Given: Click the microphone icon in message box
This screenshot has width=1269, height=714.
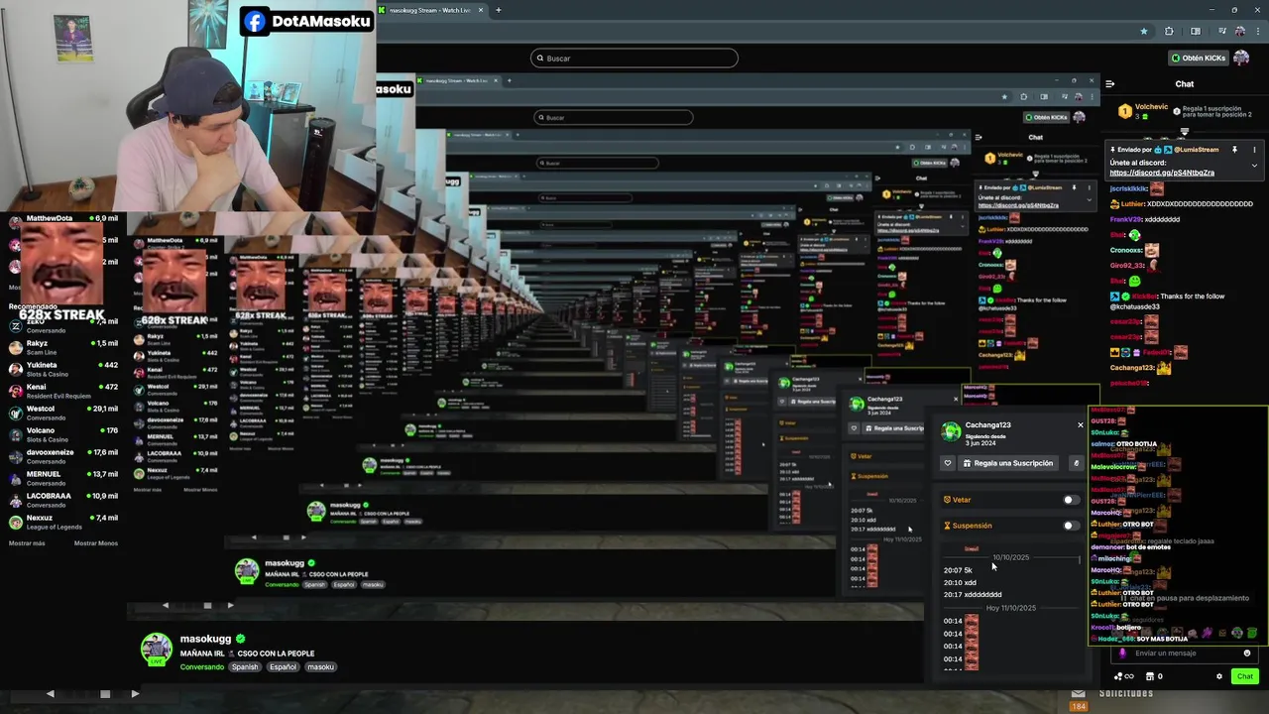Looking at the screenshot, I should (1123, 654).
